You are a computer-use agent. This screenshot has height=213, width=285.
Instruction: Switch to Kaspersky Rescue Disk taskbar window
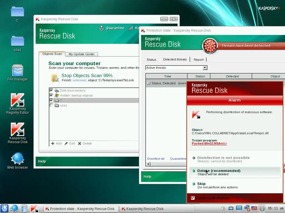[158, 209]
